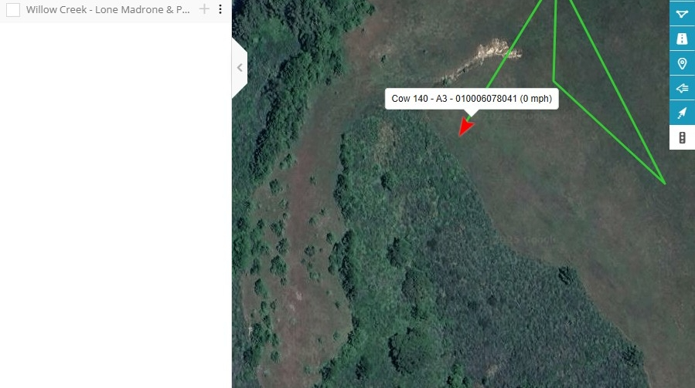Viewport: 695px width, 388px height.
Task: Toggle the traffic light layer icon
Action: [x=682, y=137]
